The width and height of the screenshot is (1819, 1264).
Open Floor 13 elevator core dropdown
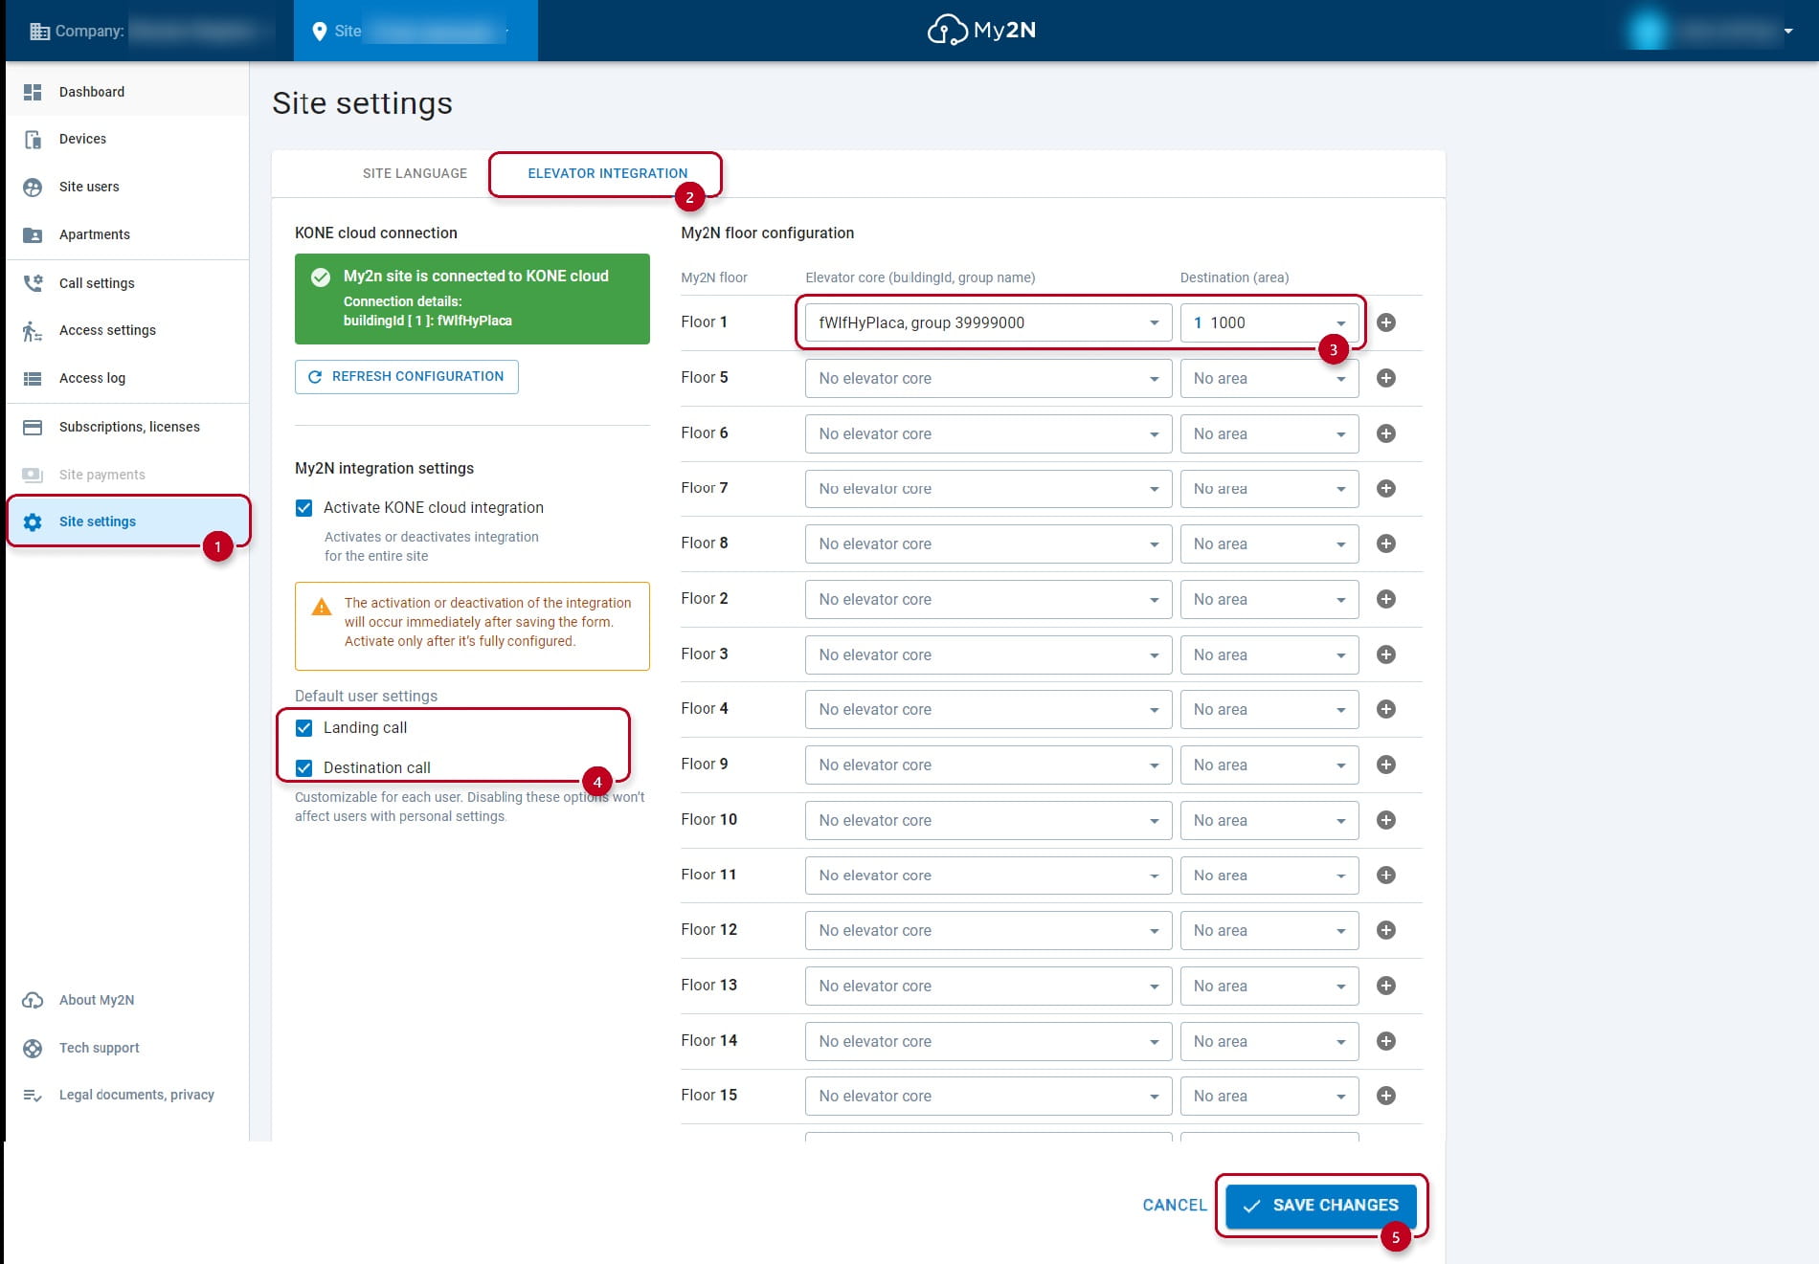(x=988, y=986)
